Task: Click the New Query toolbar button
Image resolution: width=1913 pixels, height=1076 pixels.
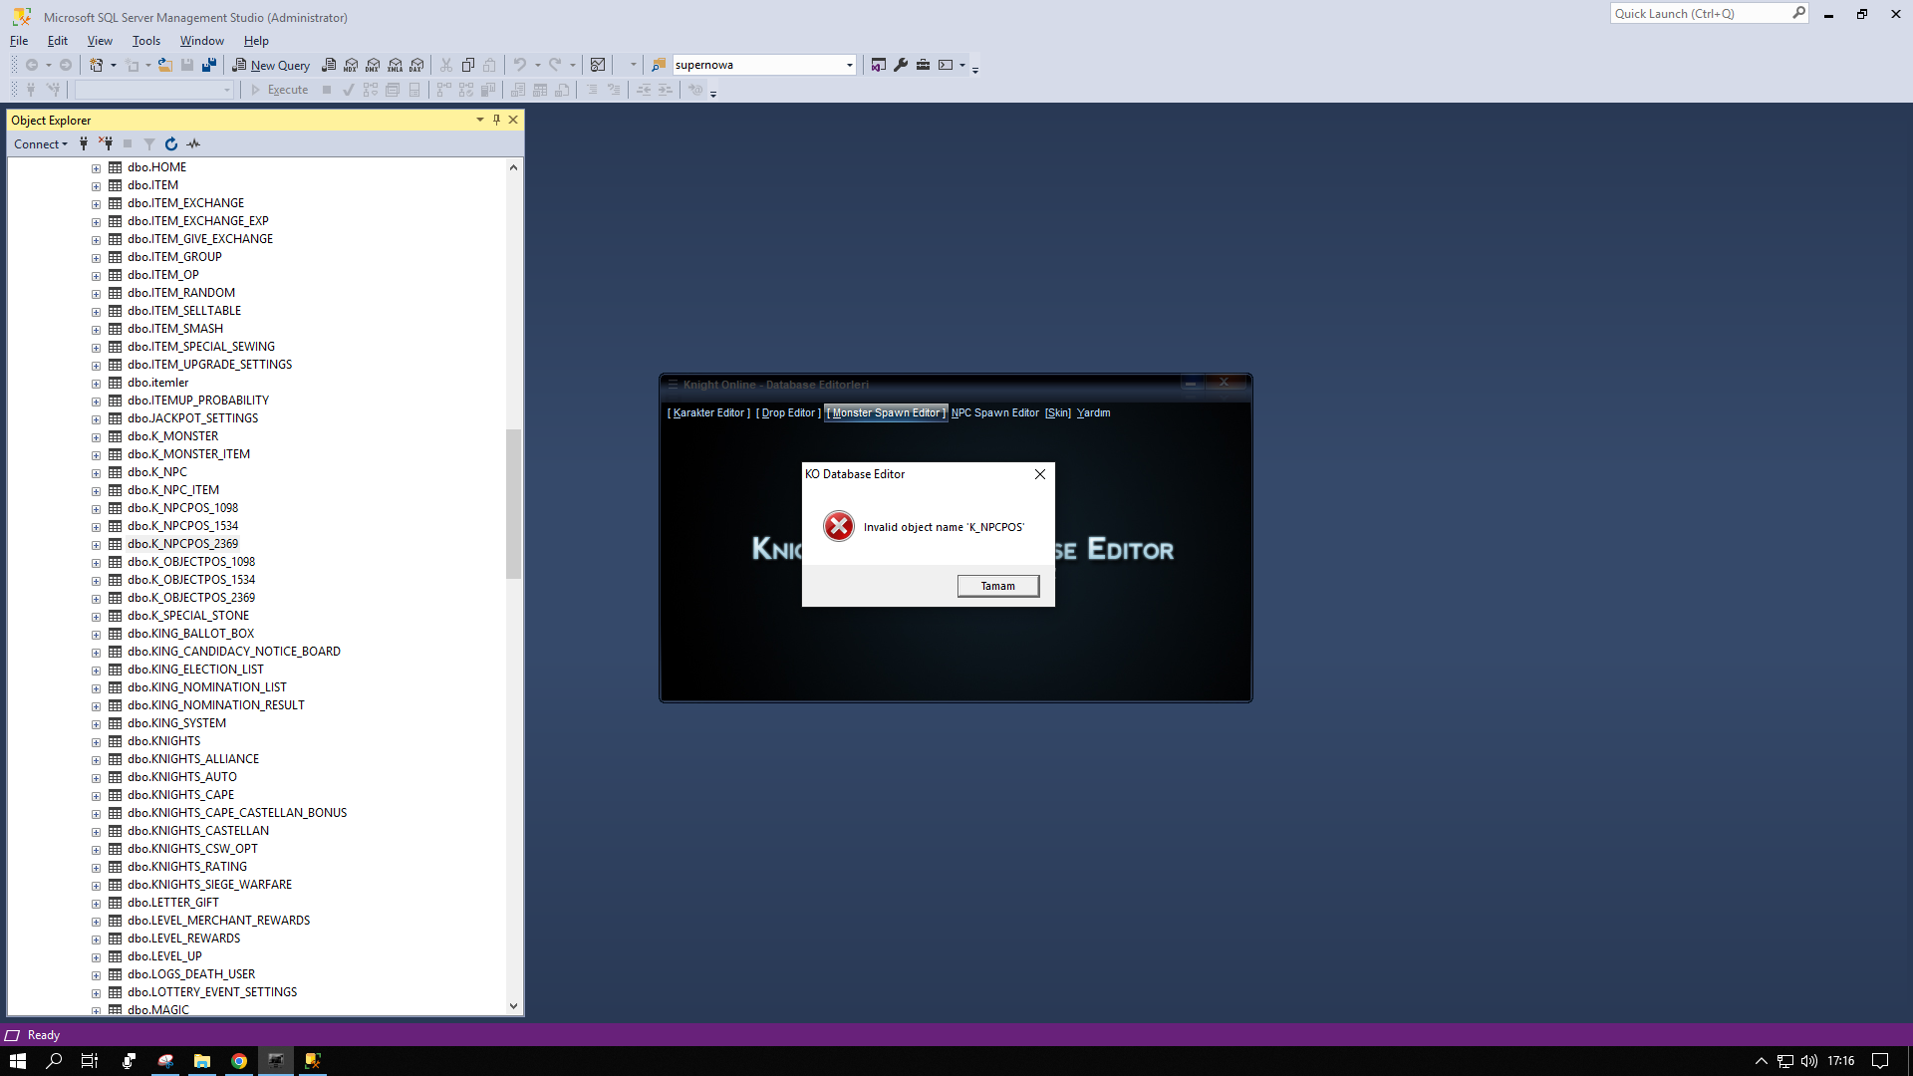Action: tap(271, 65)
